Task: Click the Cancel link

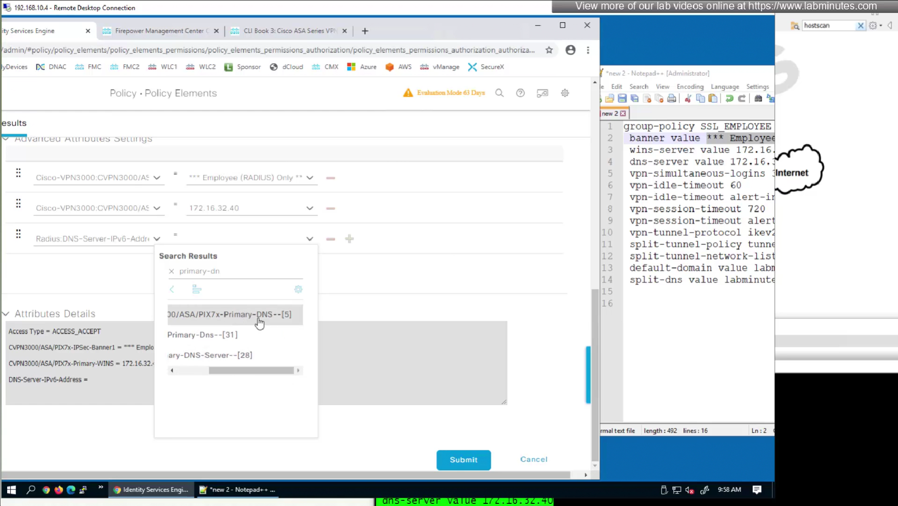Action: (x=533, y=460)
